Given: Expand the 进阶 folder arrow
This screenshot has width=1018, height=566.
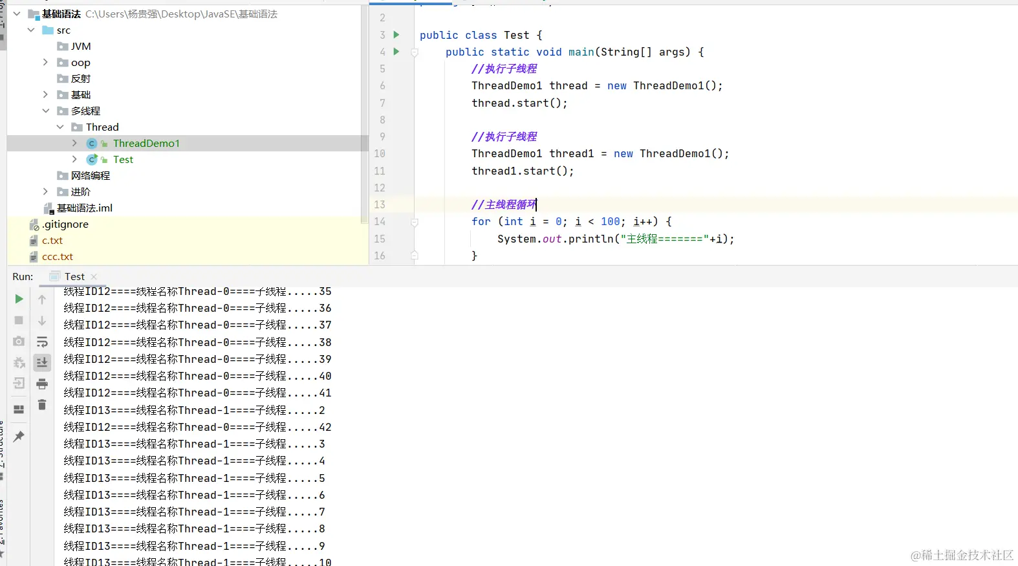Looking at the screenshot, I should (x=45, y=191).
